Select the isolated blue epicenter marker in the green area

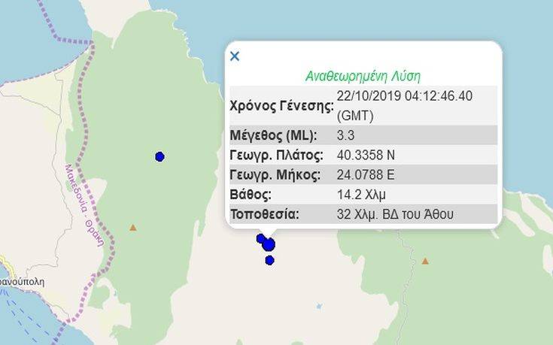click(x=160, y=156)
